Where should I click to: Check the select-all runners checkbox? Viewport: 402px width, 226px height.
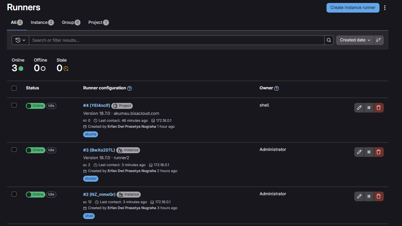tap(14, 88)
